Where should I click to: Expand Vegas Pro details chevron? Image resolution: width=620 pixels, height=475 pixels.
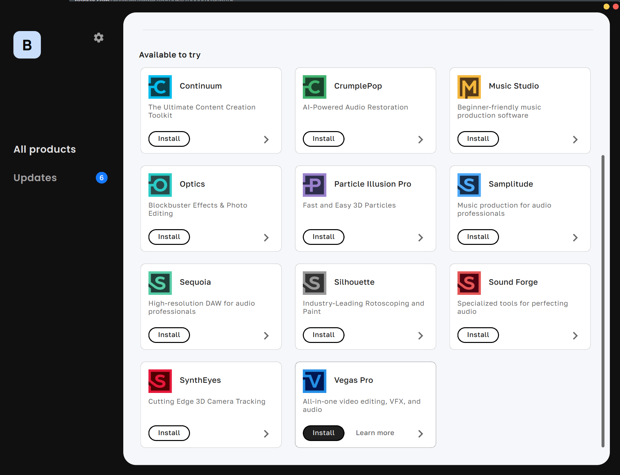pos(421,434)
